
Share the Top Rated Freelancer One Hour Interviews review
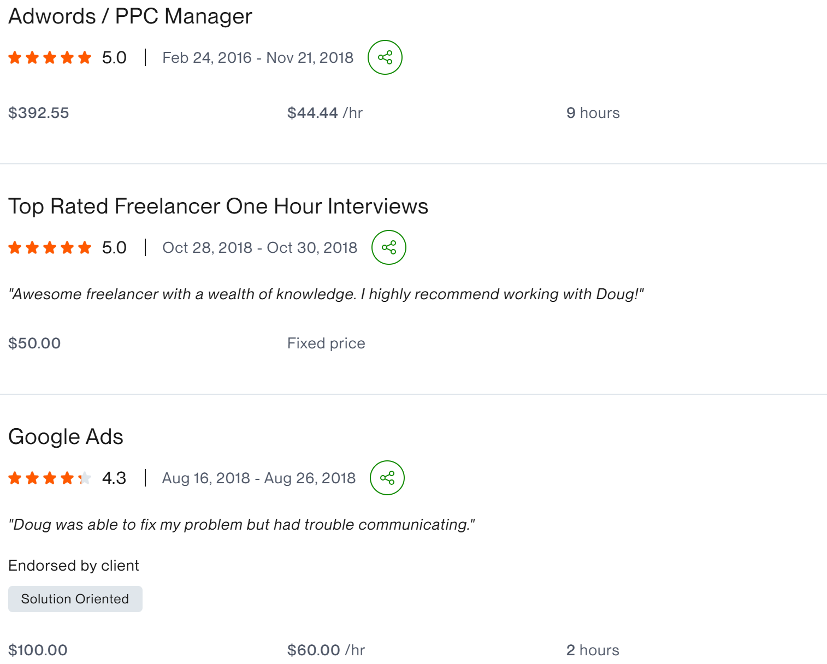coord(389,247)
